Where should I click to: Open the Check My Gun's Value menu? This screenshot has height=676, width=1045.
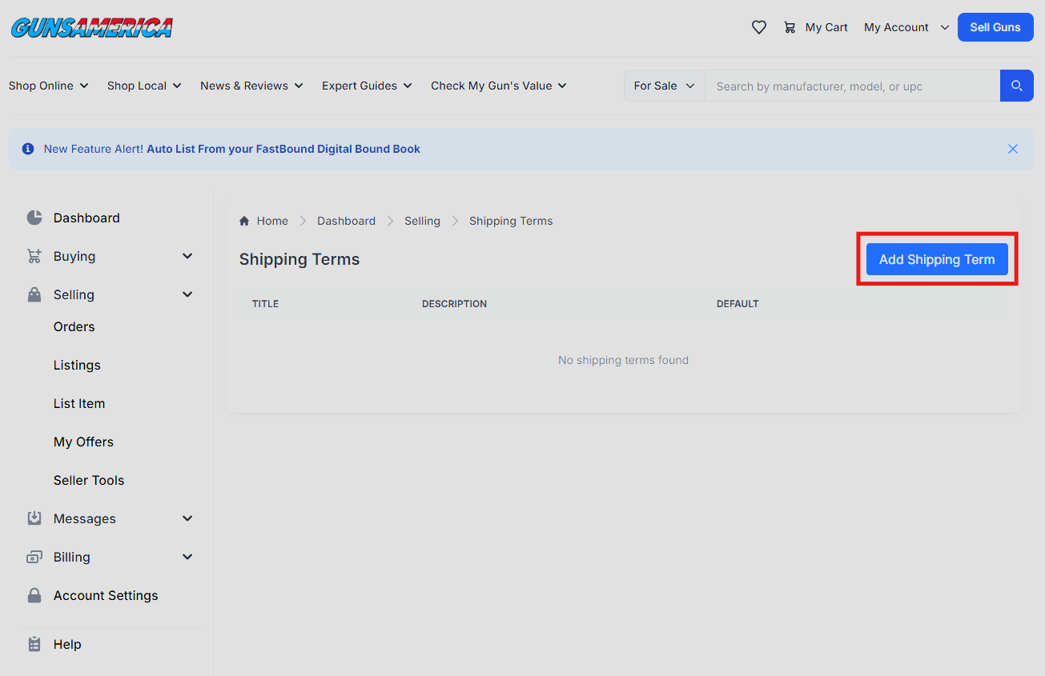[x=498, y=86]
